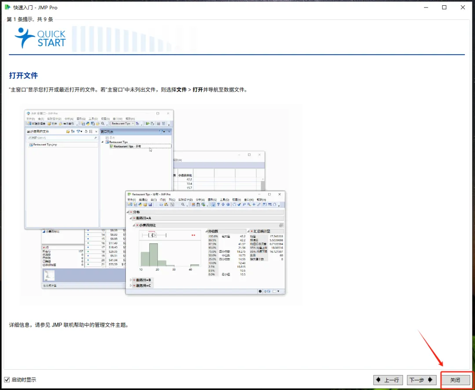Click the JMP Pro title bar icon
475x390 pixels.
click(x=7, y=7)
